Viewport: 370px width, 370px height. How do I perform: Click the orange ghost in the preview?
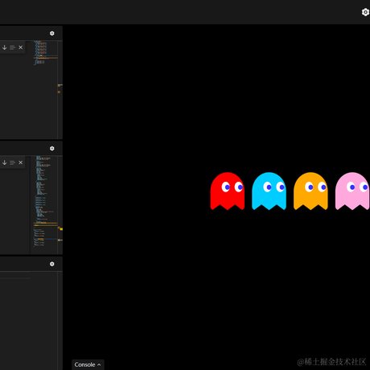coord(310,191)
